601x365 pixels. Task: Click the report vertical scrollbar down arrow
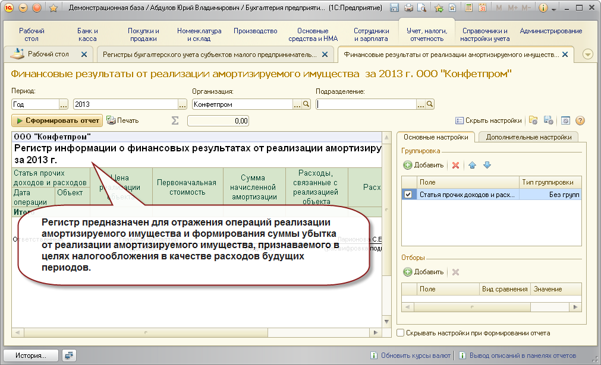tap(386, 322)
